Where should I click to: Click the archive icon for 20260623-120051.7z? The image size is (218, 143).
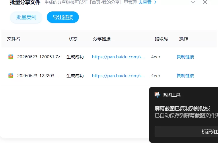(x=11, y=57)
